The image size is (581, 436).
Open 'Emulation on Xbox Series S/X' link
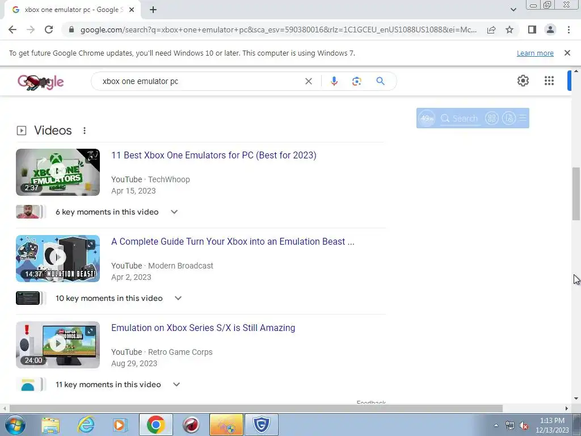pos(203,328)
